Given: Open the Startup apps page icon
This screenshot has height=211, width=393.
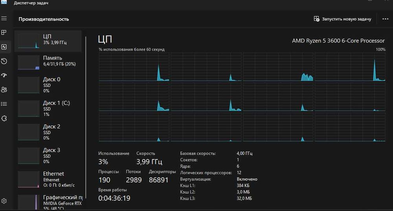Looking at the screenshot, I should 4,75.
